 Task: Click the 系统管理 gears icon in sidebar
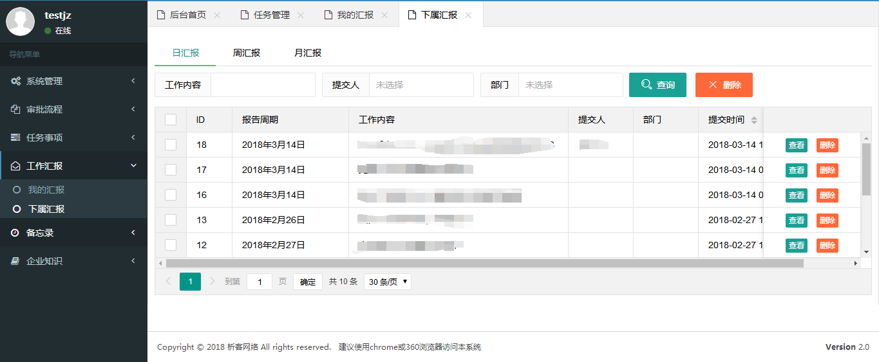15,81
